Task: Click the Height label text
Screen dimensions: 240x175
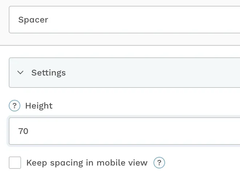Action: click(x=39, y=106)
